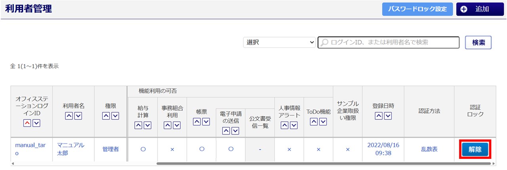Sort 給与計算 column ascending
This screenshot has width=507, height=170.
click(x=138, y=125)
